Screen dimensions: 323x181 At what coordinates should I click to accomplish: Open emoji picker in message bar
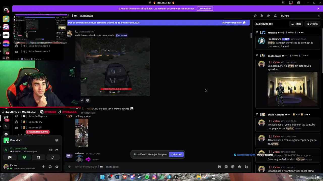239,167
